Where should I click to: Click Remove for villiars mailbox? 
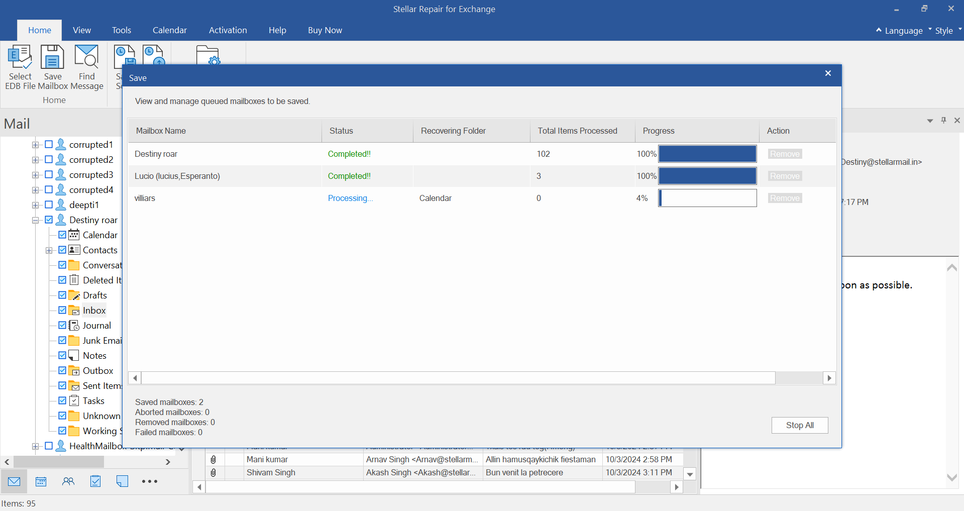tap(785, 198)
